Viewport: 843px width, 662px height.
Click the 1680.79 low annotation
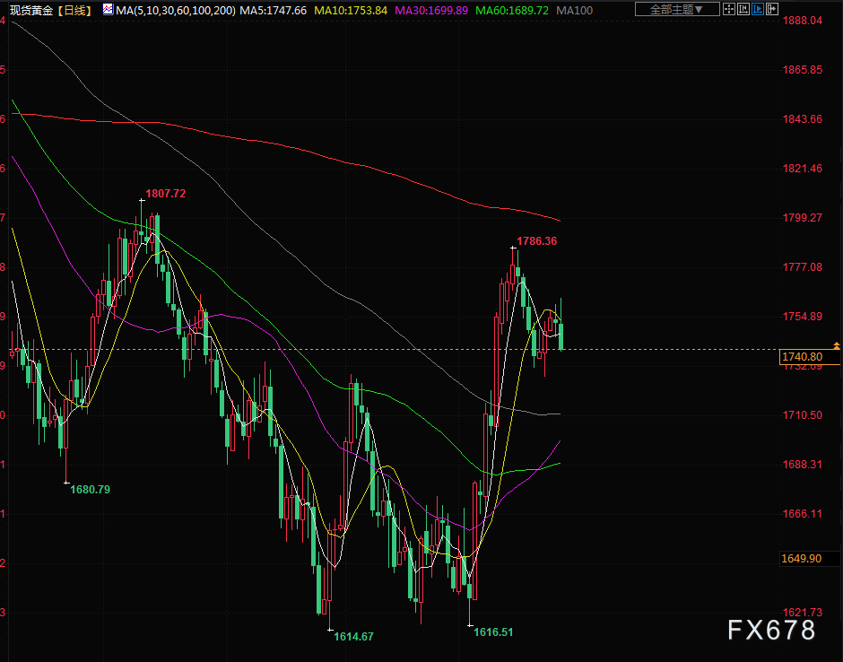90,490
